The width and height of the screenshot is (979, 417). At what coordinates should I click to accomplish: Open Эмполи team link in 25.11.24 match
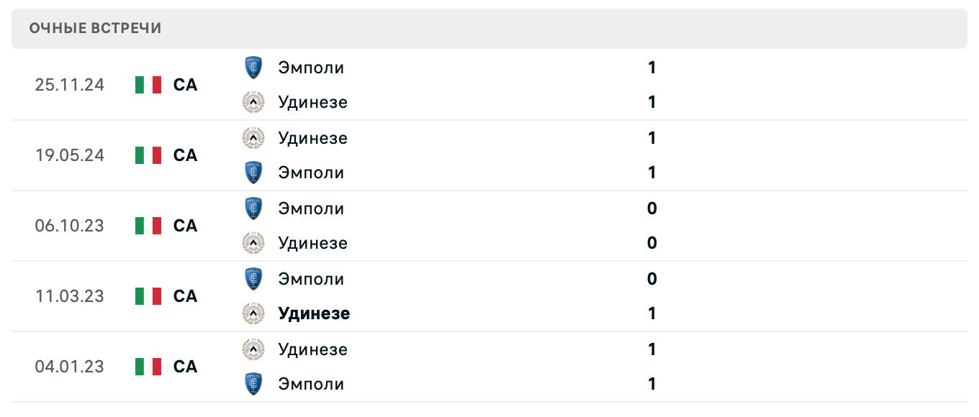[311, 68]
